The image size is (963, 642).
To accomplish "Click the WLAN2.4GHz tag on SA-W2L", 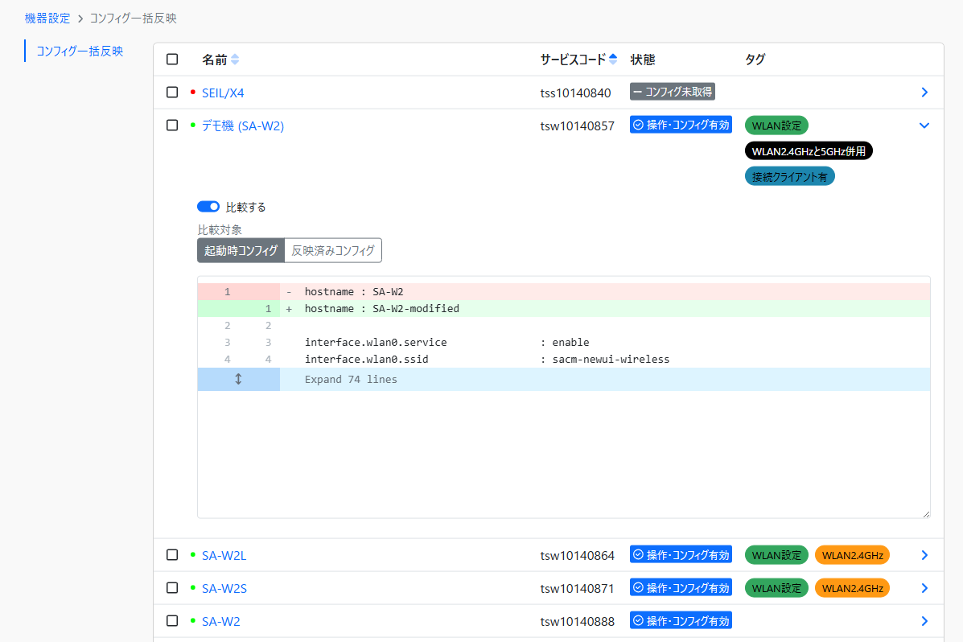I will click(x=852, y=555).
